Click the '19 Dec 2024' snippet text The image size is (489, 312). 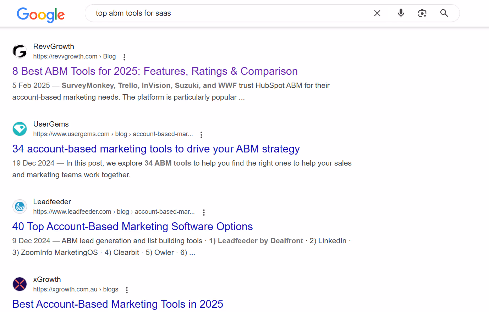33,163
